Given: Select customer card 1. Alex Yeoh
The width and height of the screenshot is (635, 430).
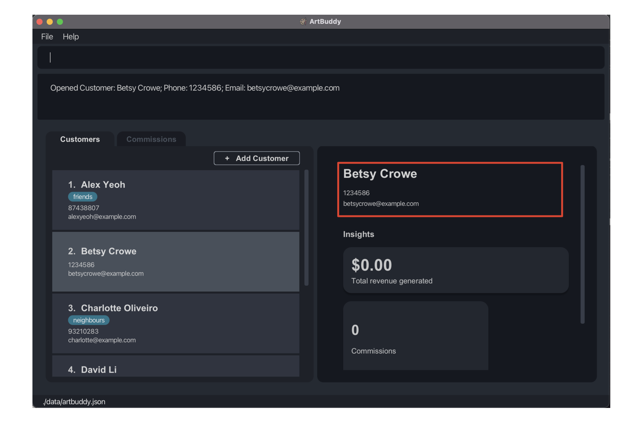Looking at the screenshot, I should point(176,200).
